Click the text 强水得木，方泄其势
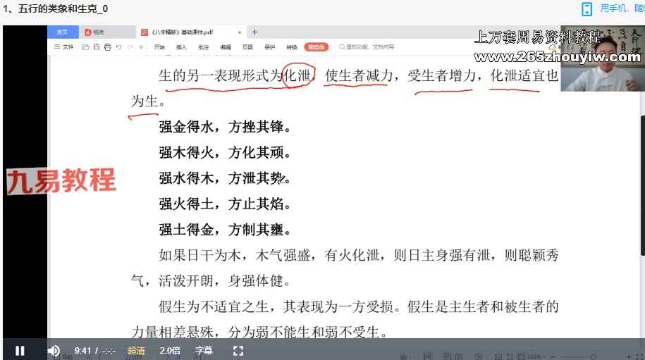This screenshot has height=360, width=645. [x=225, y=178]
